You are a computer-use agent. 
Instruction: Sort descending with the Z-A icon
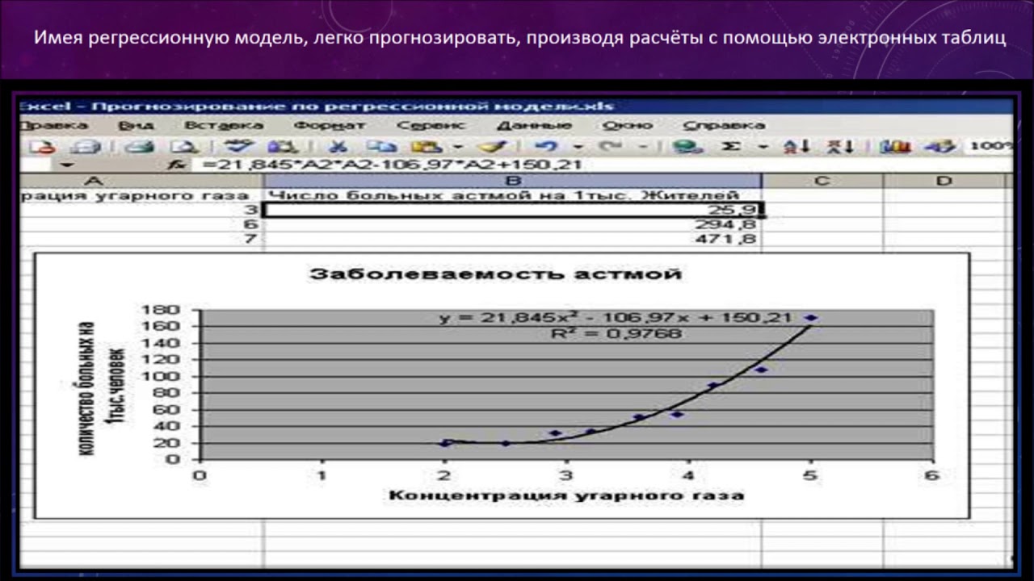(840, 147)
